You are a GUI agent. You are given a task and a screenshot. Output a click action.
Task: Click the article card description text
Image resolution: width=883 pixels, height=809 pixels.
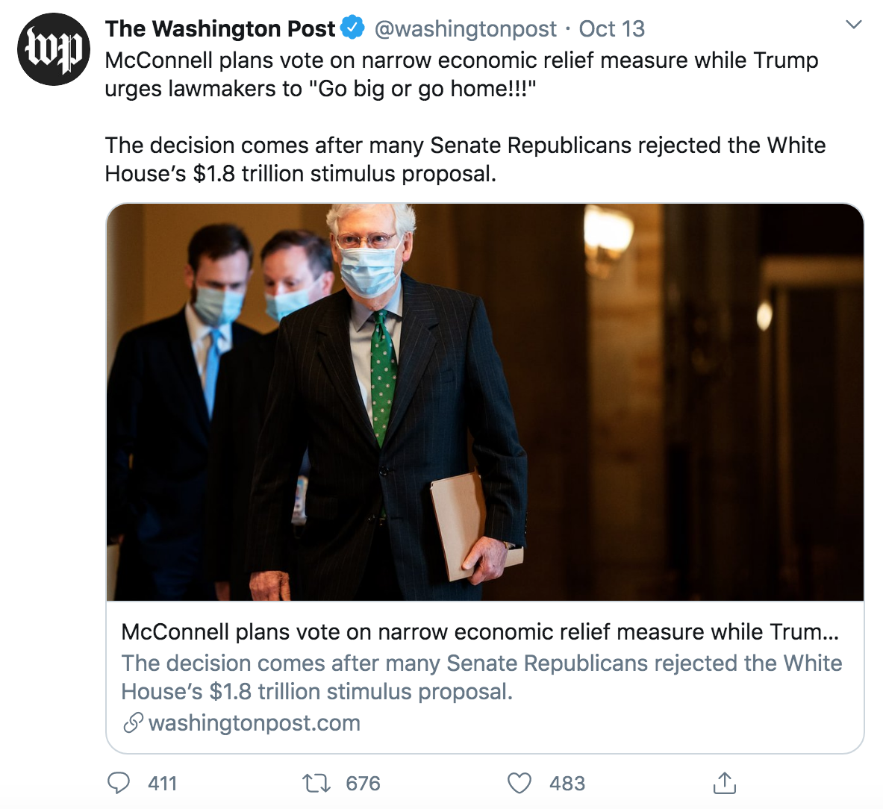(x=481, y=677)
